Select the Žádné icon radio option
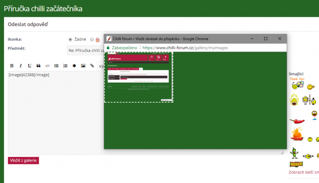Screen dimensions: 319x183 point(71,39)
